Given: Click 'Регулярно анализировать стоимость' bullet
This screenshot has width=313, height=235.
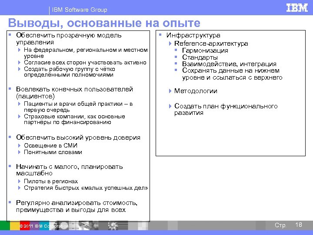Looking at the screenshot, I should point(77,206).
